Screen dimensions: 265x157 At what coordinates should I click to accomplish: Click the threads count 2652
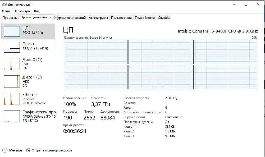pos(89,118)
